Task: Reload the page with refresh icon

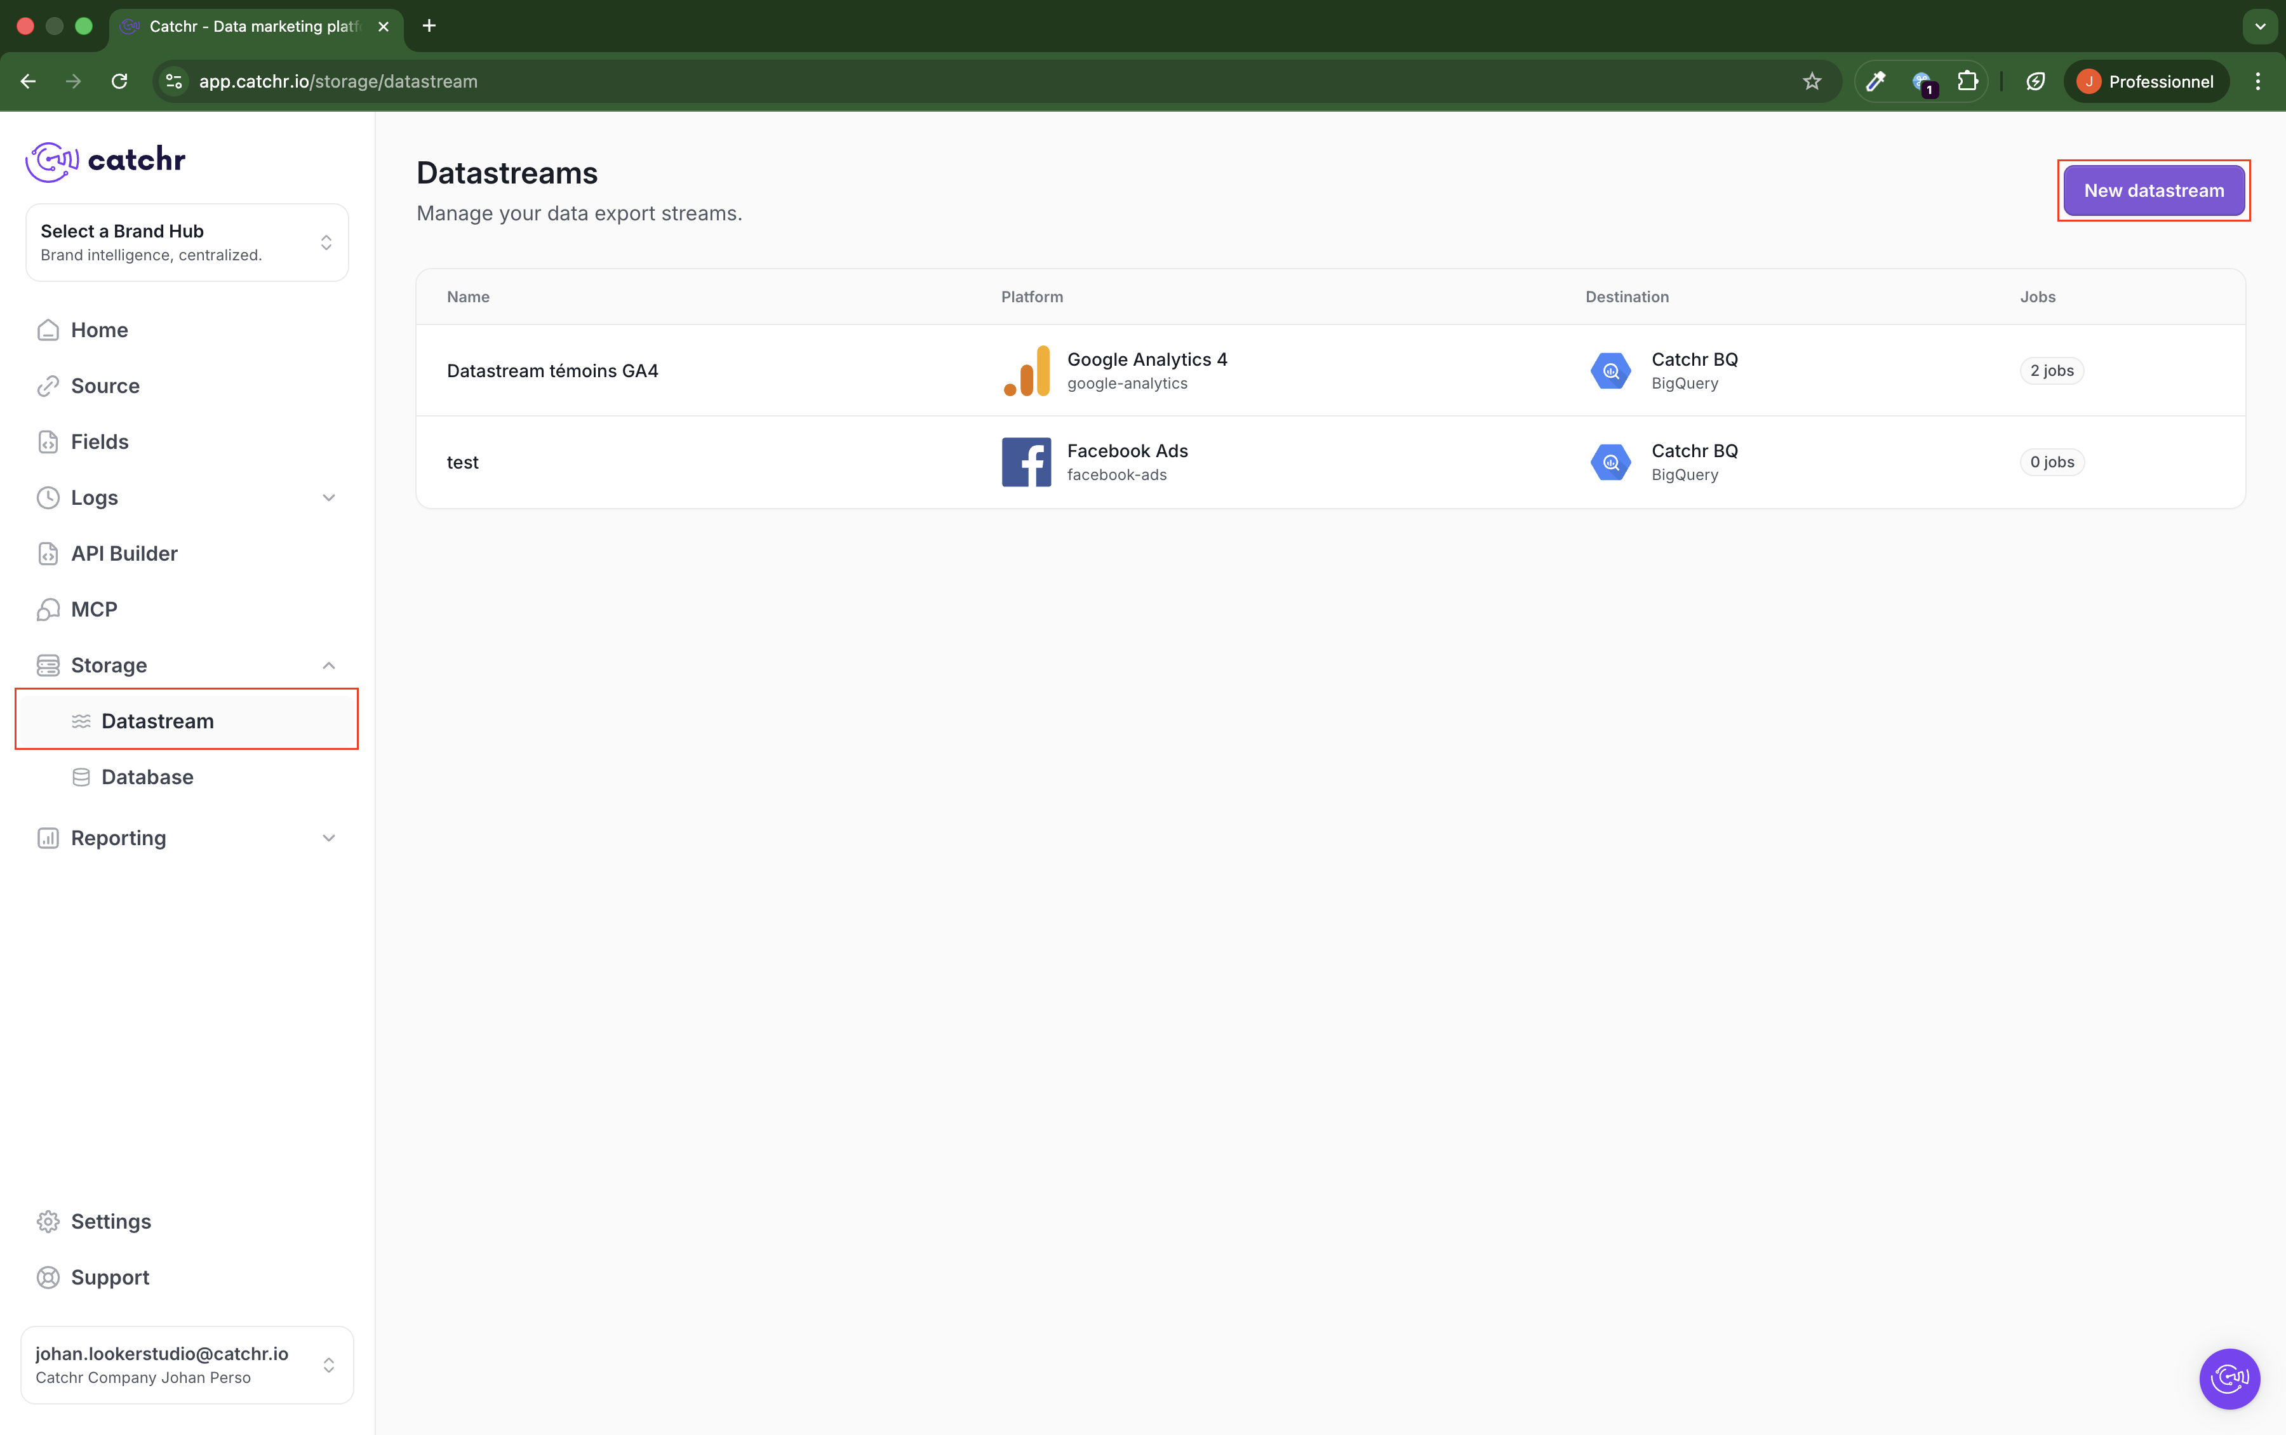Action: [119, 82]
